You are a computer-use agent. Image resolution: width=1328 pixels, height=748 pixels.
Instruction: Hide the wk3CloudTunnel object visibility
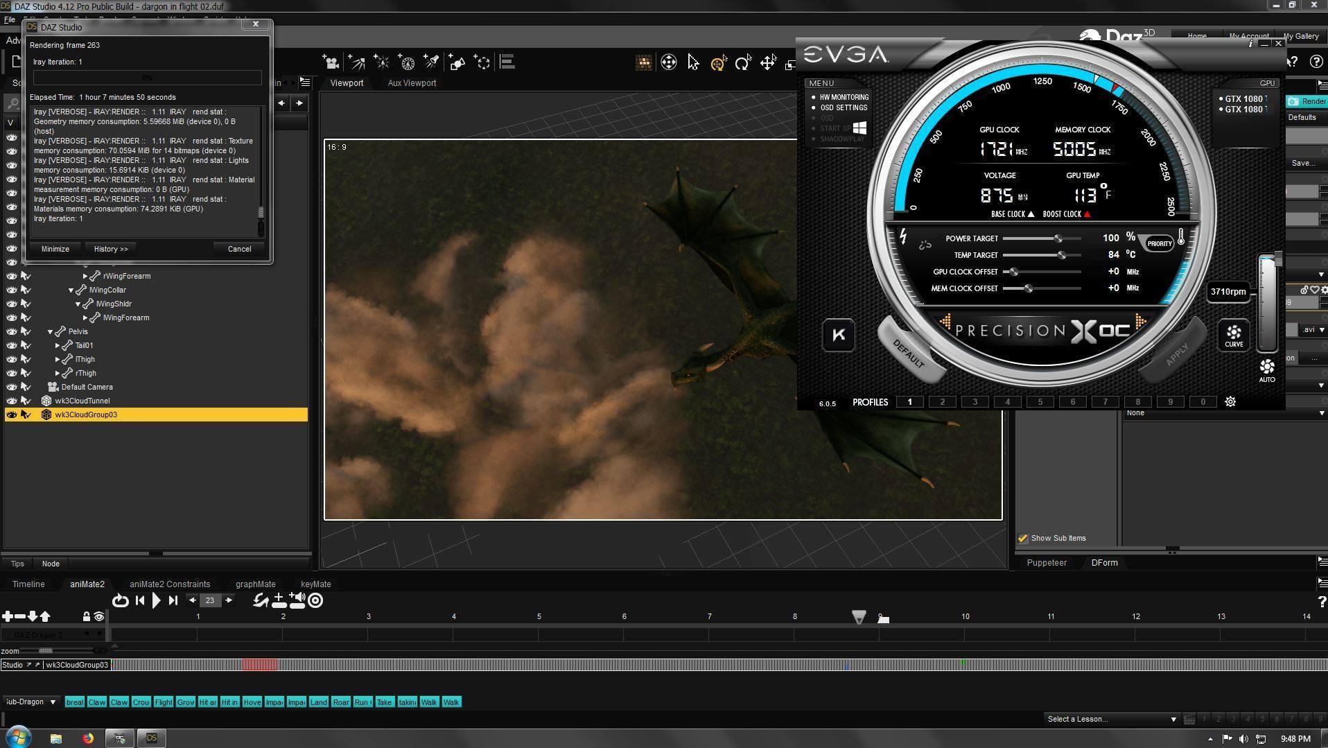[12, 401]
